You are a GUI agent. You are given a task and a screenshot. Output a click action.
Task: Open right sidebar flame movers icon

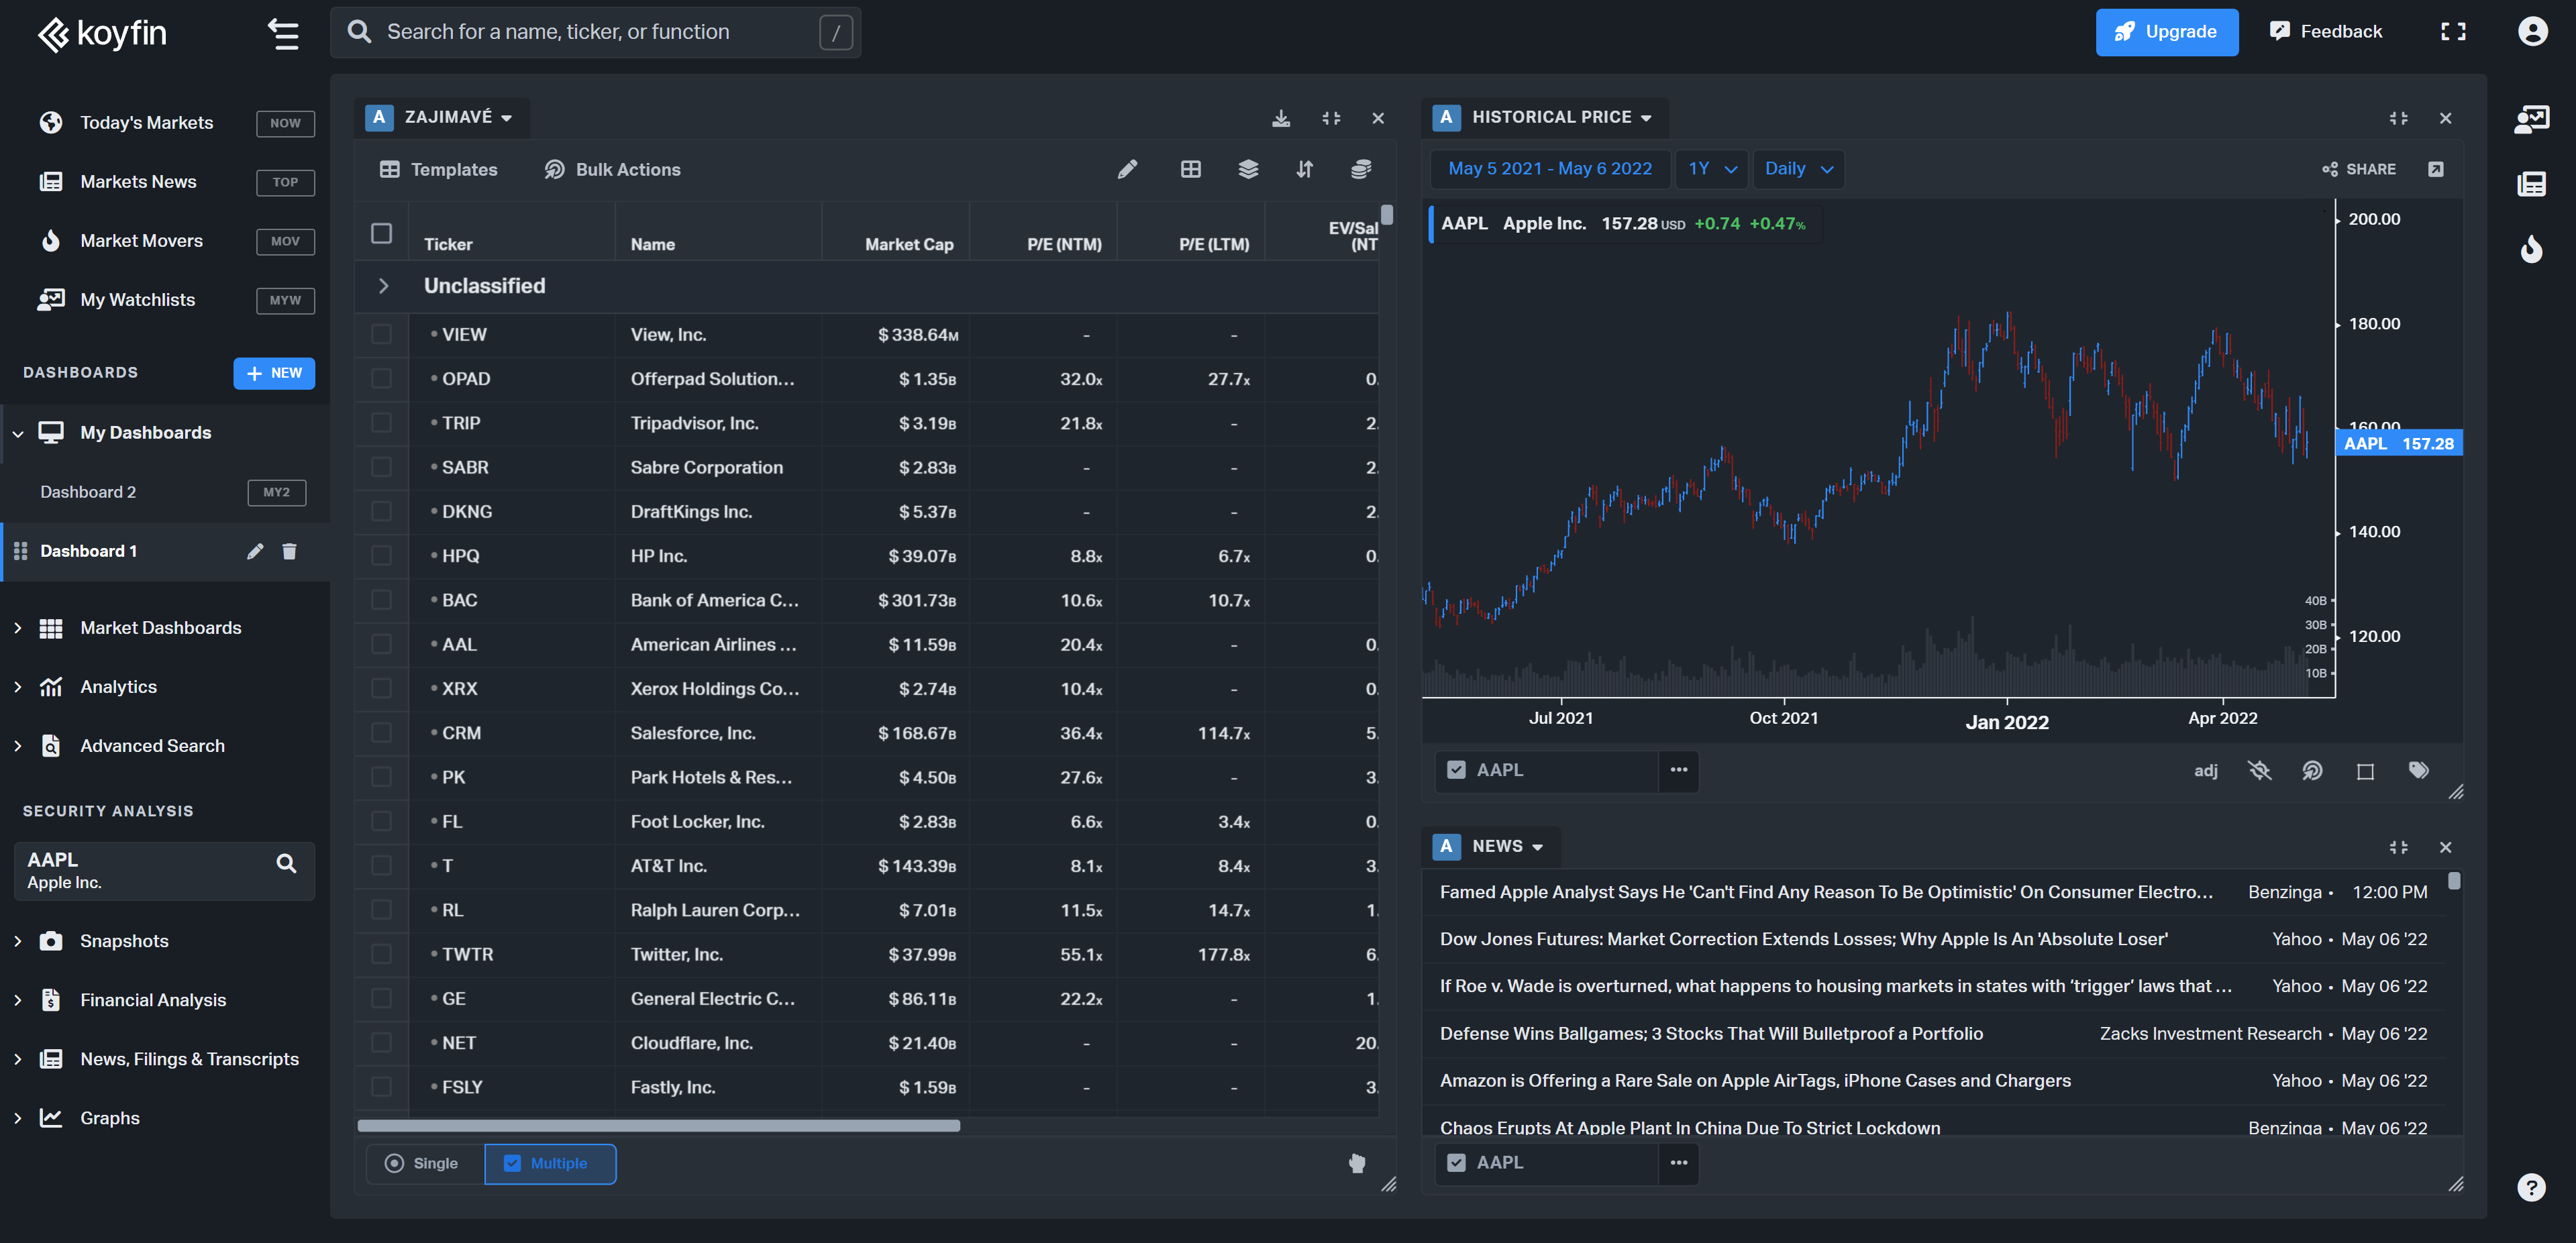tap(2531, 248)
